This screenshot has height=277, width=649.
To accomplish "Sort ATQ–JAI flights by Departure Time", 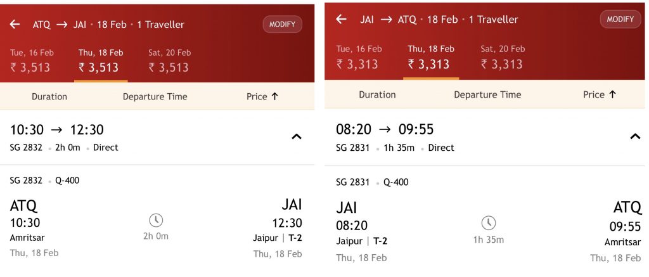I will [155, 96].
